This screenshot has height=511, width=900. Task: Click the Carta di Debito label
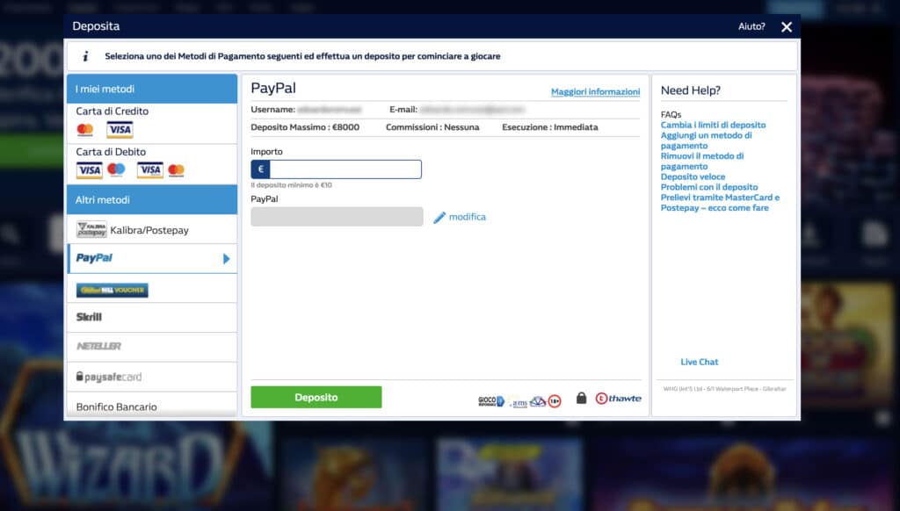click(x=111, y=152)
